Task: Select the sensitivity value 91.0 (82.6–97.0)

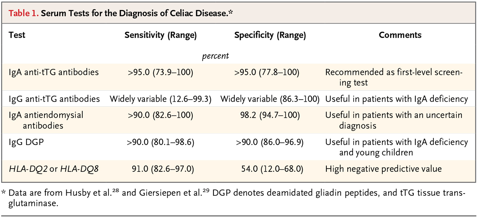Action: pyautogui.click(x=162, y=169)
